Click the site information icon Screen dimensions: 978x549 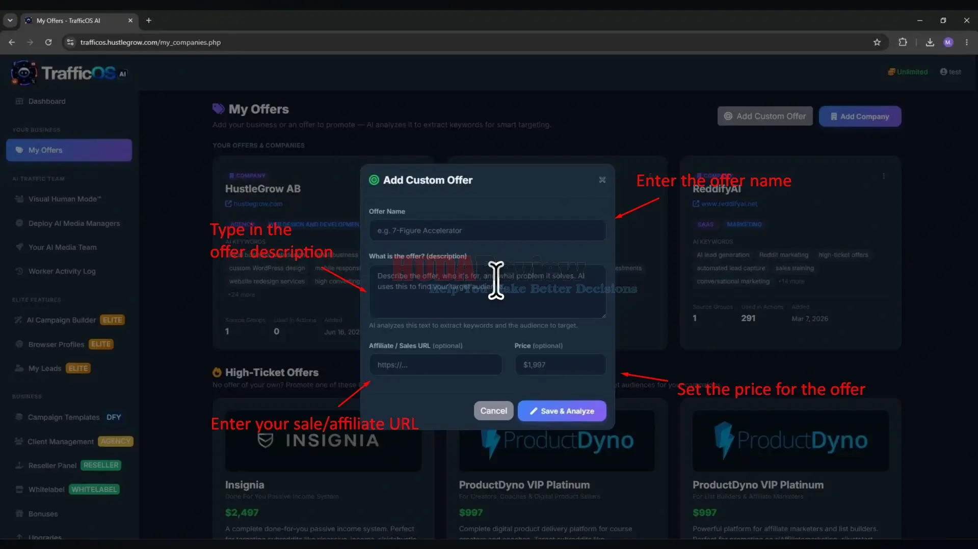pos(70,42)
